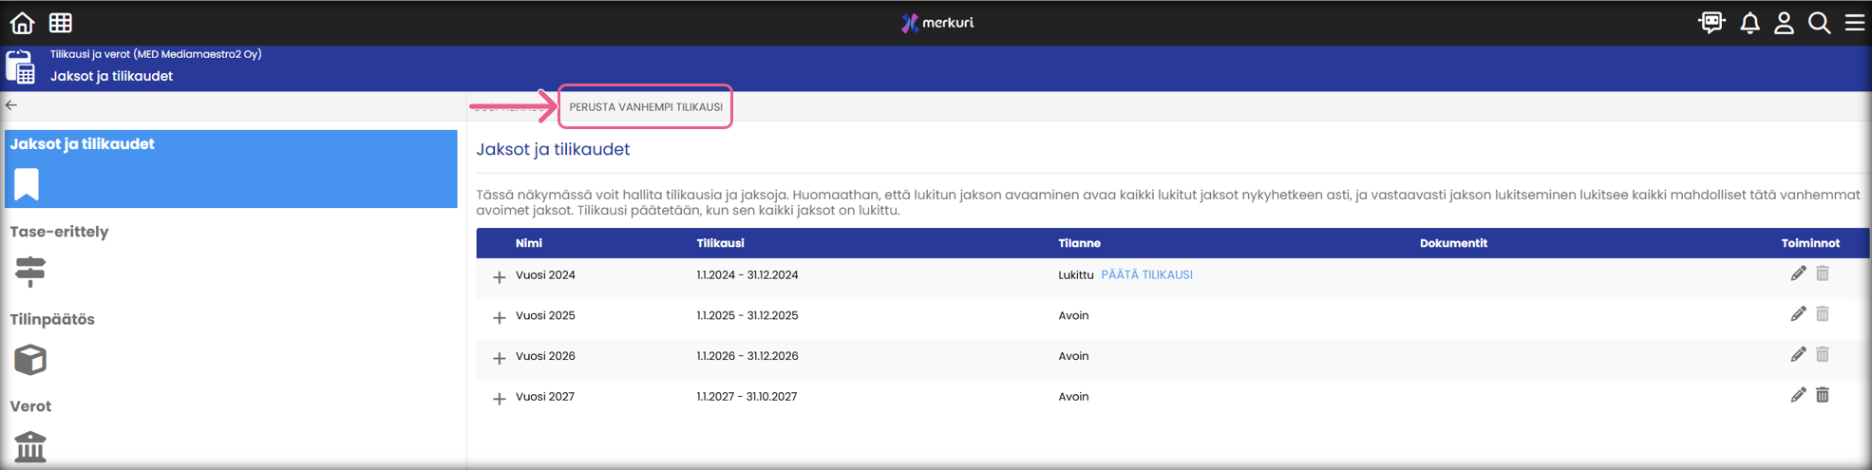Open the hamburger main menu
The height and width of the screenshot is (470, 1872).
(1854, 23)
